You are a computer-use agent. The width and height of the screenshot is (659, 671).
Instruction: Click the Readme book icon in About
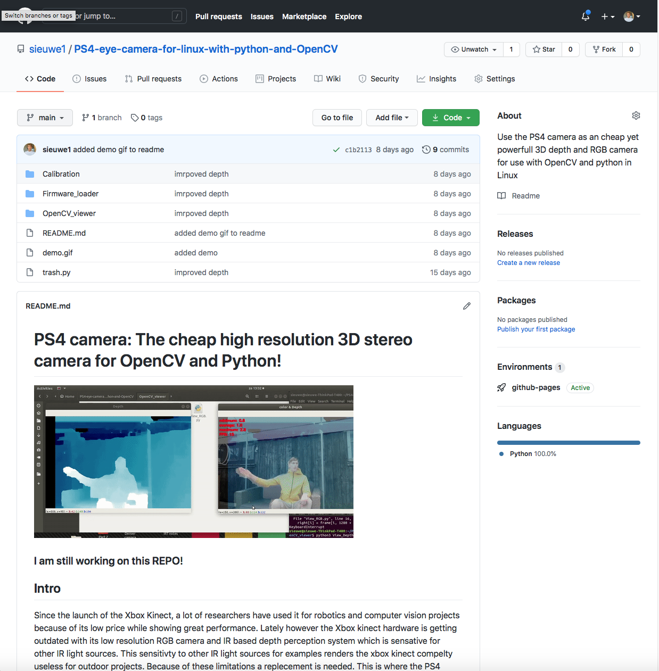tap(501, 196)
